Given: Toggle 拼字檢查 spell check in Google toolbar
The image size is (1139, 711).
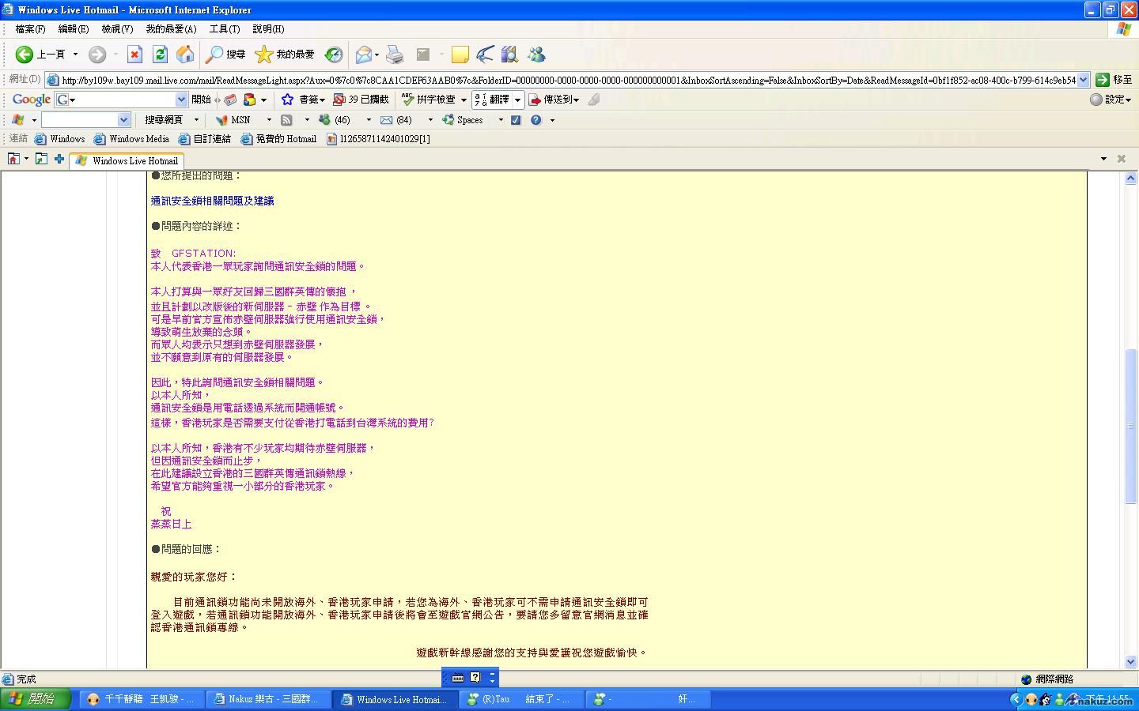Looking at the screenshot, I should tap(429, 100).
